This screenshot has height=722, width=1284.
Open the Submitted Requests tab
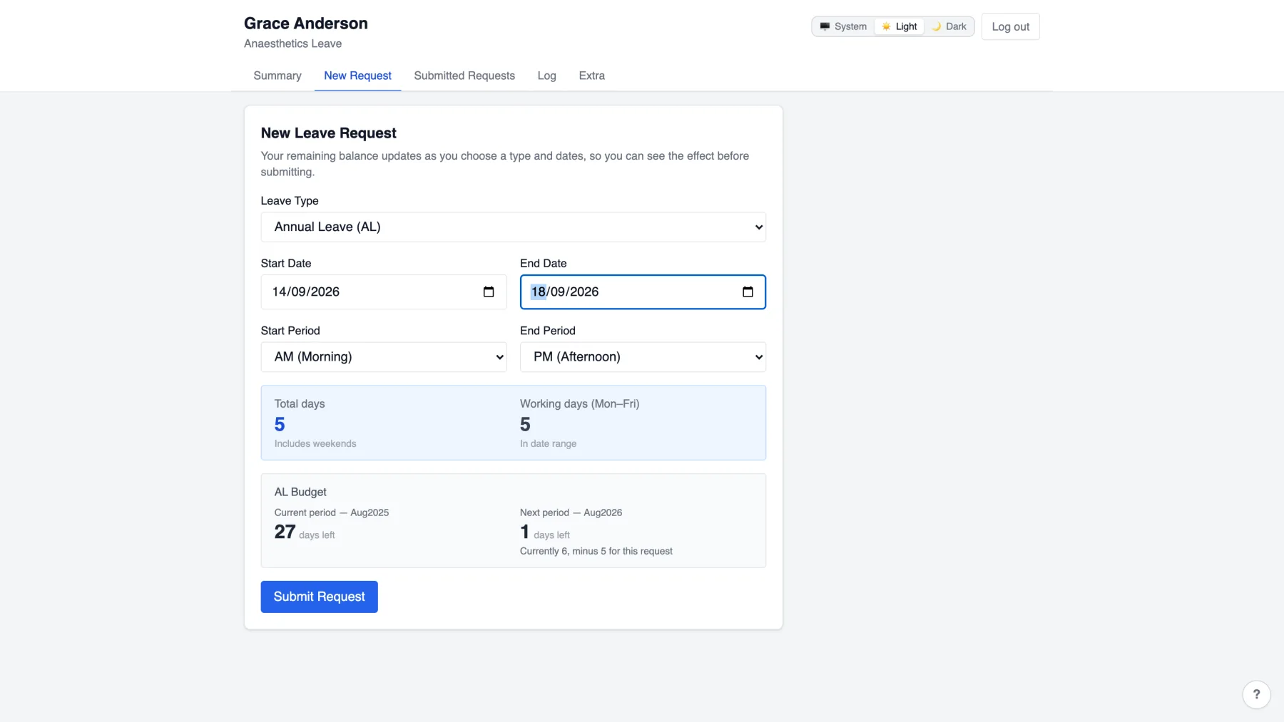click(464, 76)
